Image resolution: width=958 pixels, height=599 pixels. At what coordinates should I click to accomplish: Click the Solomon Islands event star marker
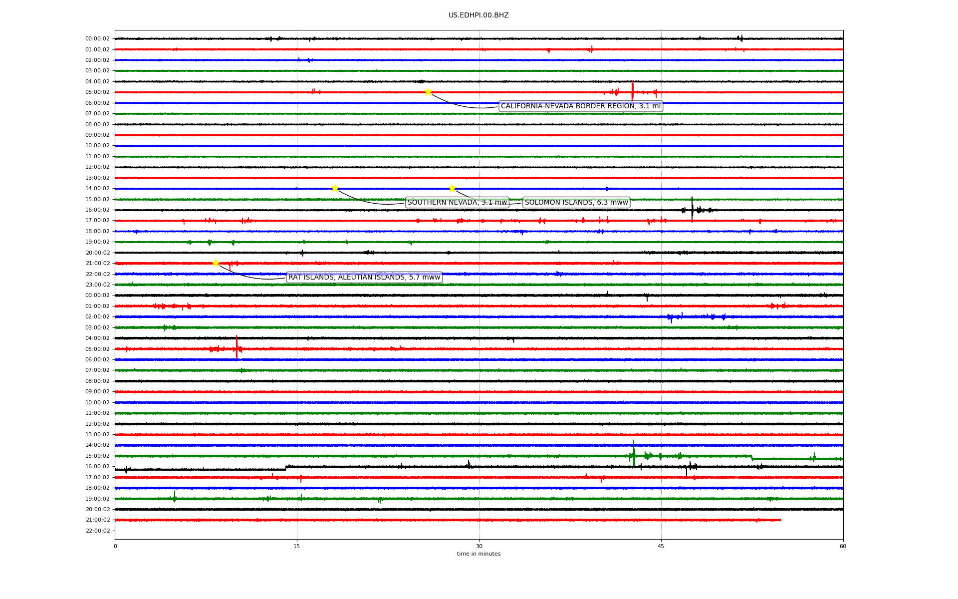point(452,188)
